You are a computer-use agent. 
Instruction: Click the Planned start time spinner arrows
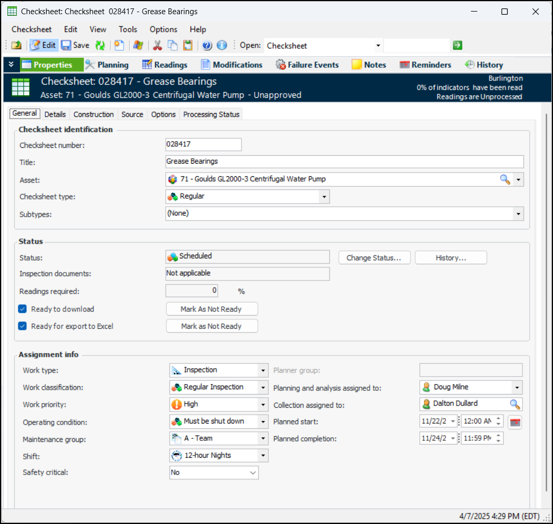click(x=499, y=421)
